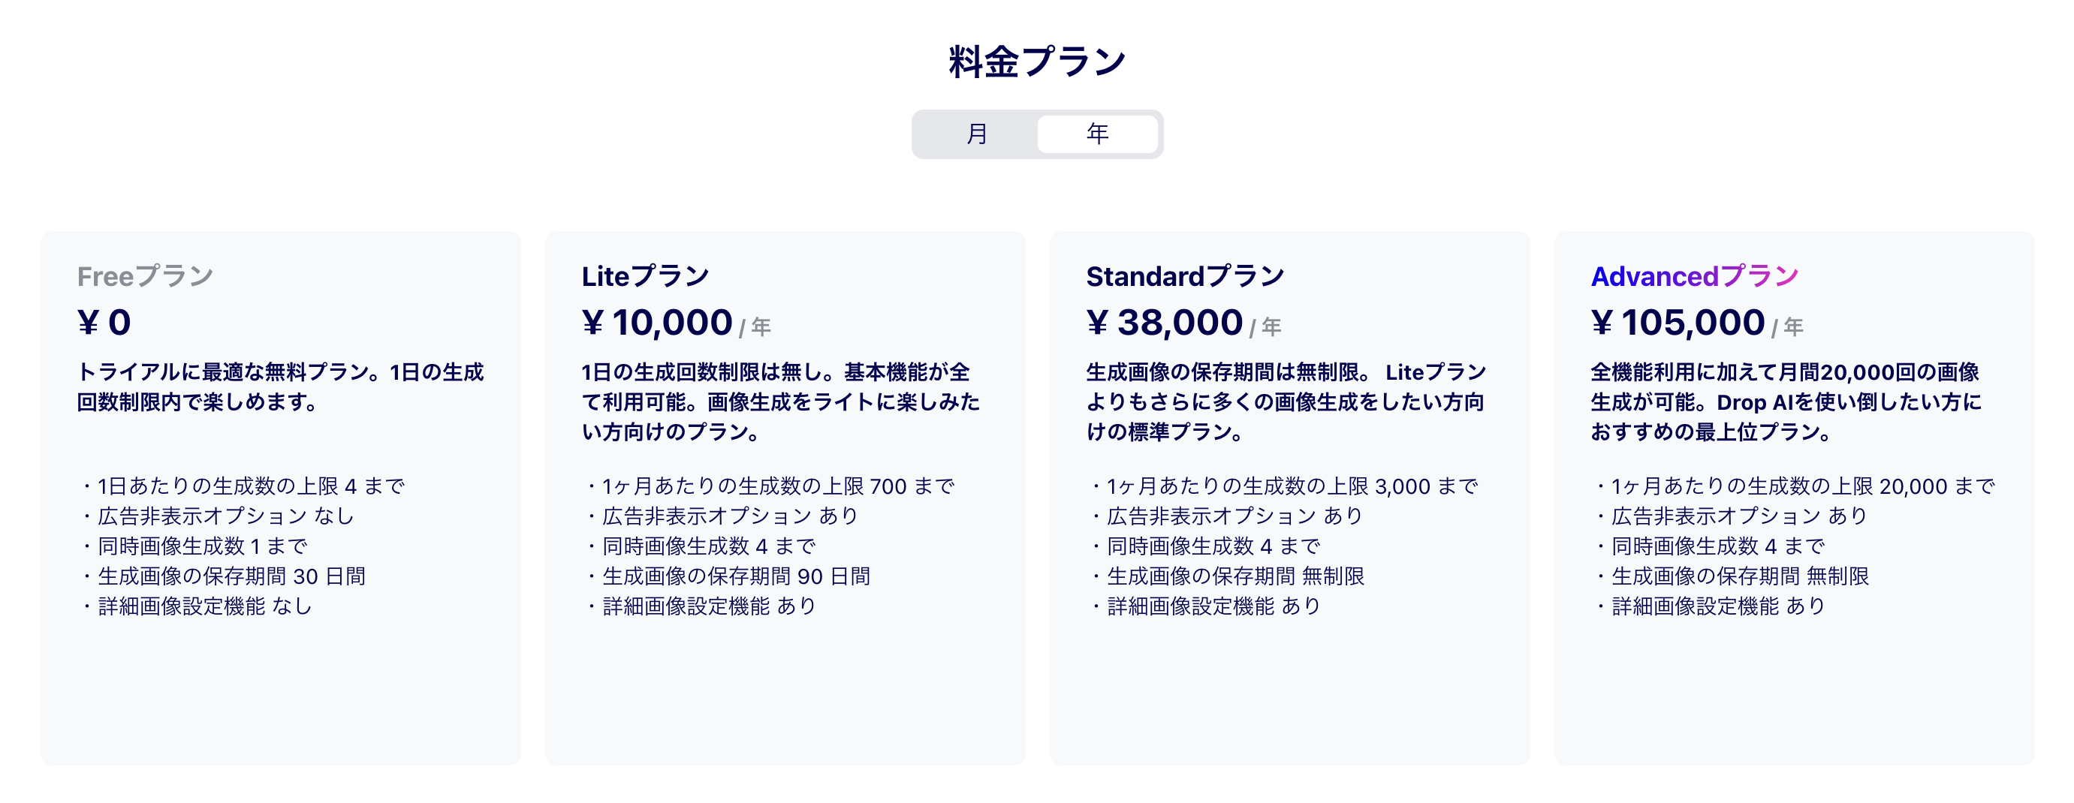Click Advanced plan's 上限 20,000 まで item
This screenshot has height=803, width=2074.
point(1794,486)
